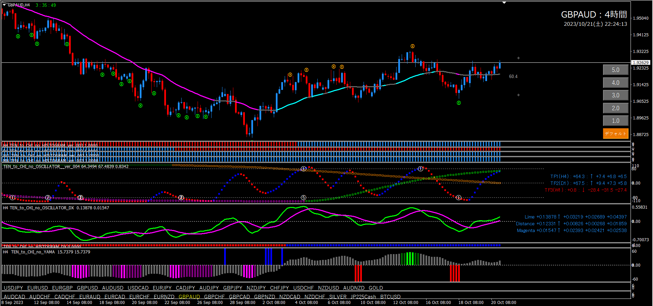Set zoom scale with the 5.0 button
The height and width of the screenshot is (306, 653).
(x=616, y=70)
